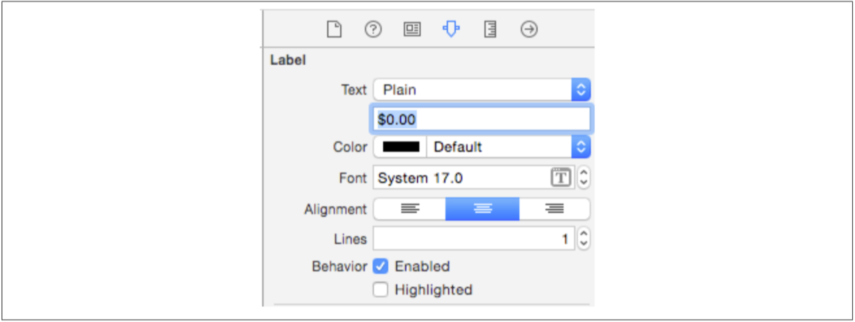
Task: Click the Lines number field
Action: coord(474,239)
